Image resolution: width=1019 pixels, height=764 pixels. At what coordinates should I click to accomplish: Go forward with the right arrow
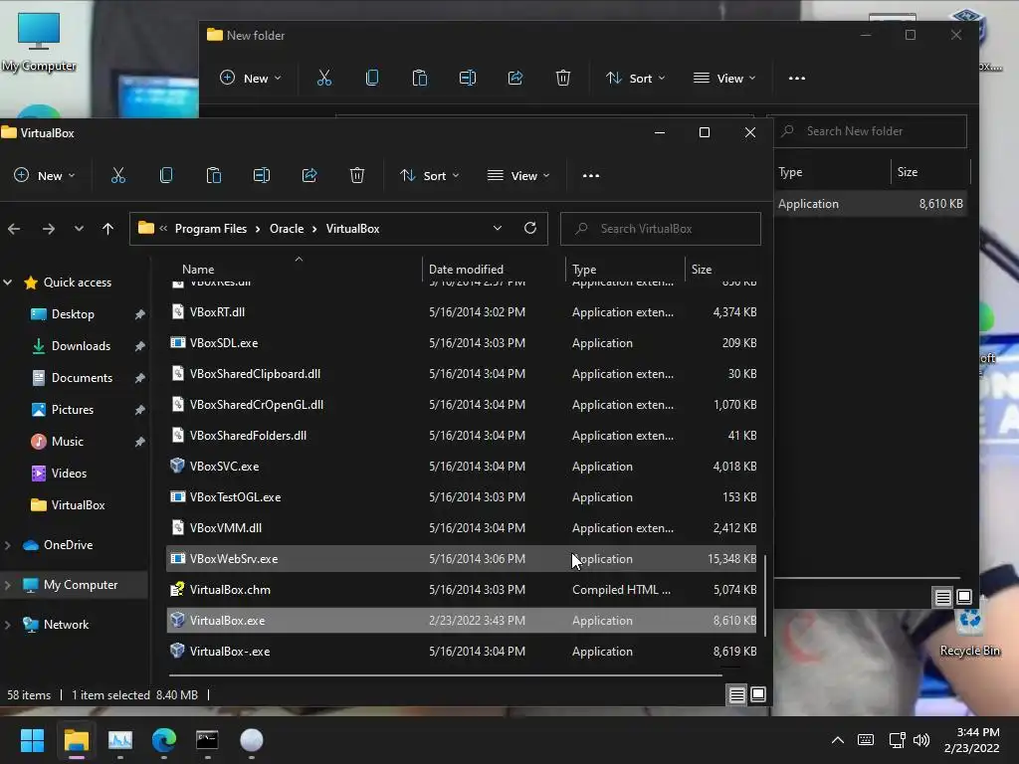click(48, 229)
